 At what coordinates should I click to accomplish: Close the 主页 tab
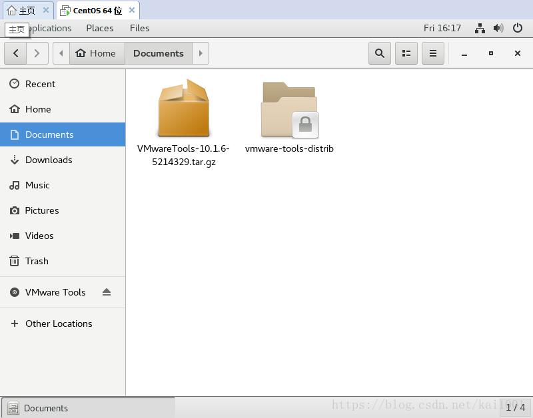[46, 11]
